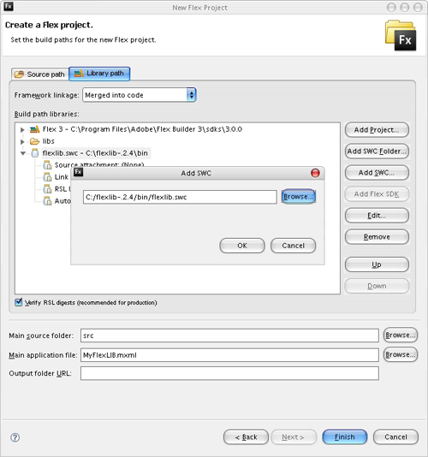Toggle Verify RSL digests checkbox

pos(18,302)
